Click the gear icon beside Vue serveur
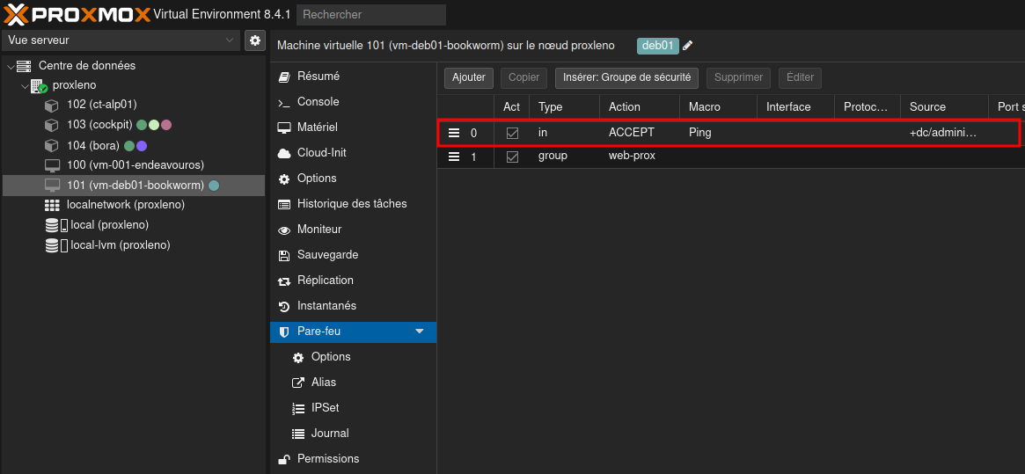This screenshot has width=1025, height=474. tap(255, 40)
